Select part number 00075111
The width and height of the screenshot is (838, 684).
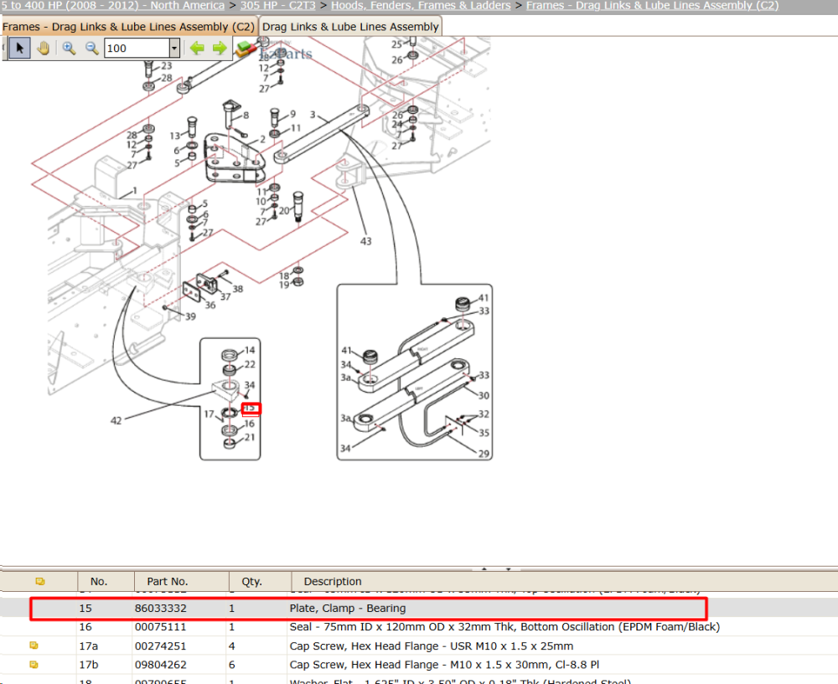(160, 627)
